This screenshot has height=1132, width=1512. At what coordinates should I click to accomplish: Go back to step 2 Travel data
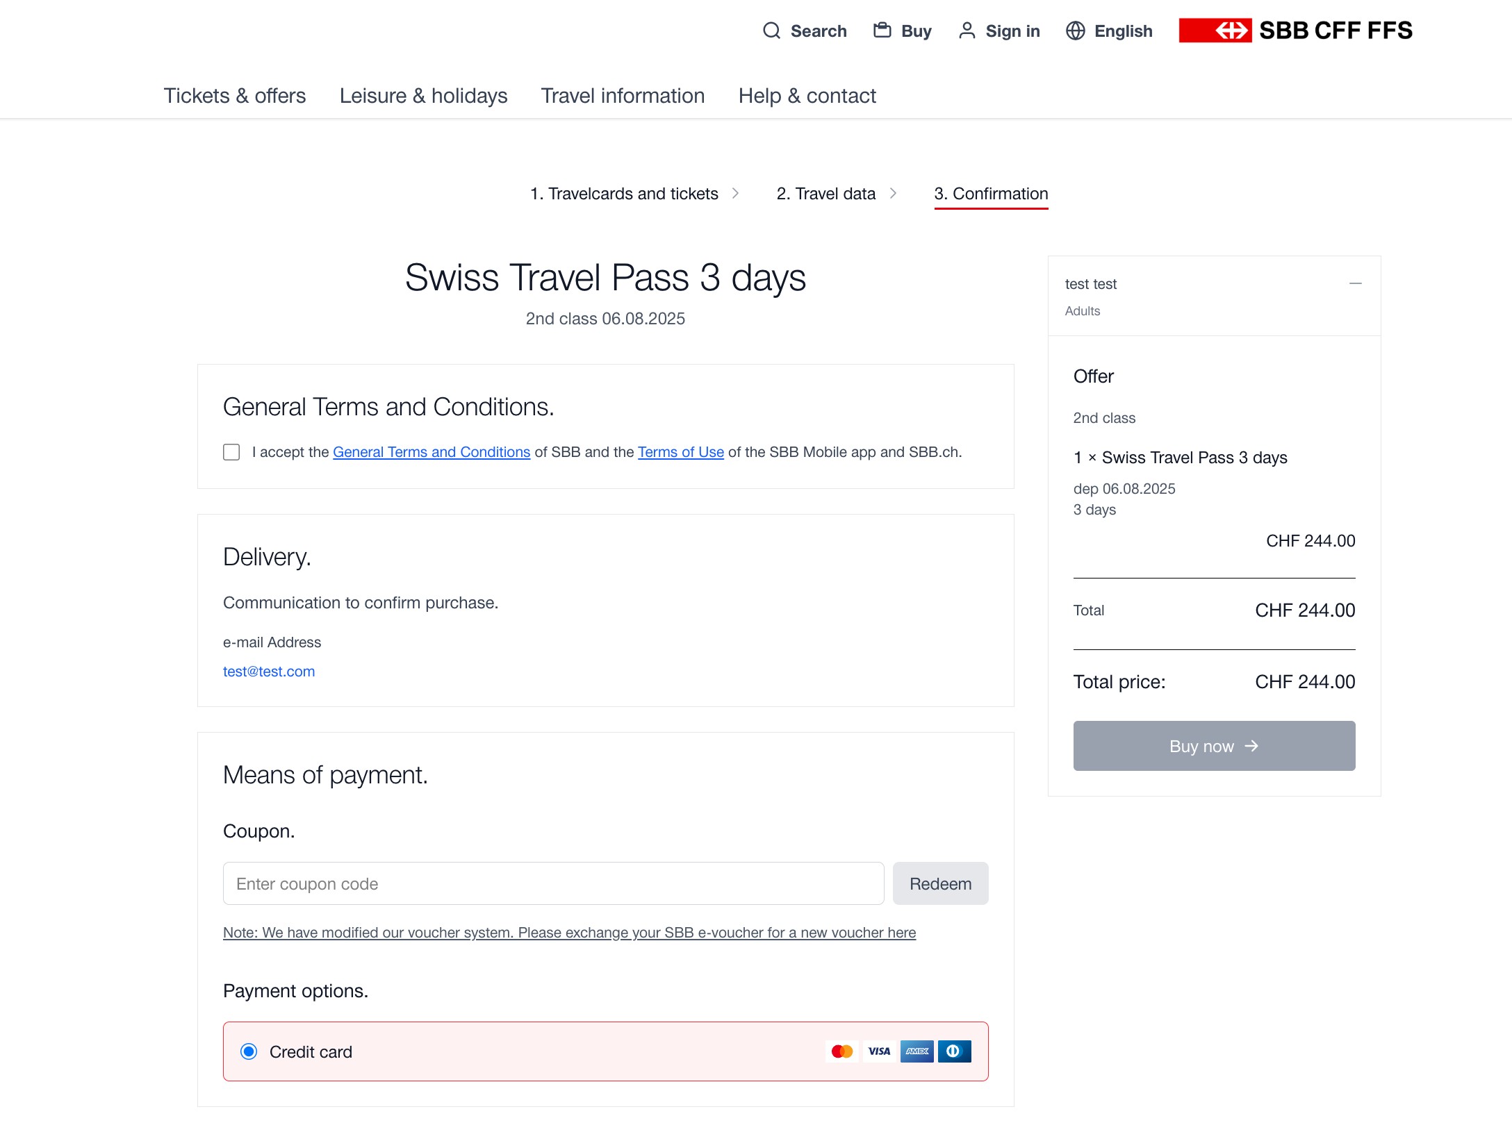tap(826, 194)
